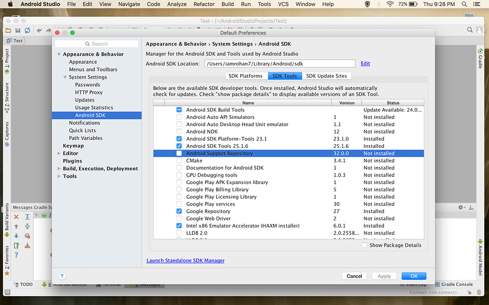Expand Build, Execution, Deployment section

[59, 168]
